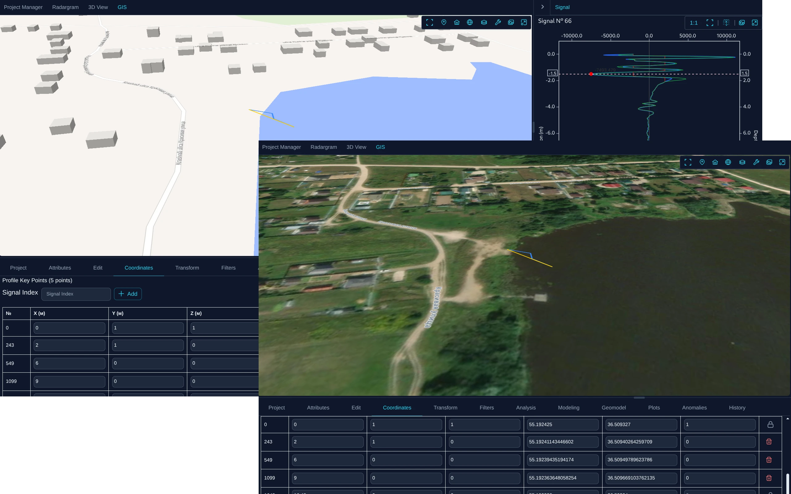The image size is (791, 494).
Task: Open the globe projection icon on GIS toolbar
Action: point(470,22)
